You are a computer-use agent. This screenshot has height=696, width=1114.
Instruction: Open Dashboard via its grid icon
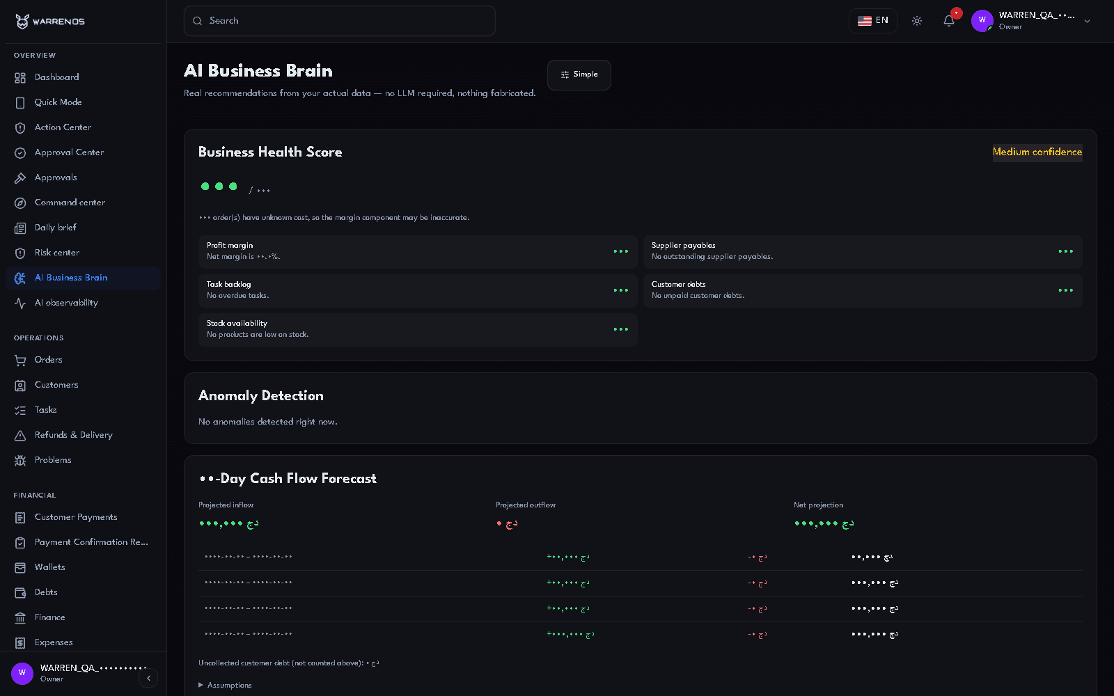[x=20, y=77]
